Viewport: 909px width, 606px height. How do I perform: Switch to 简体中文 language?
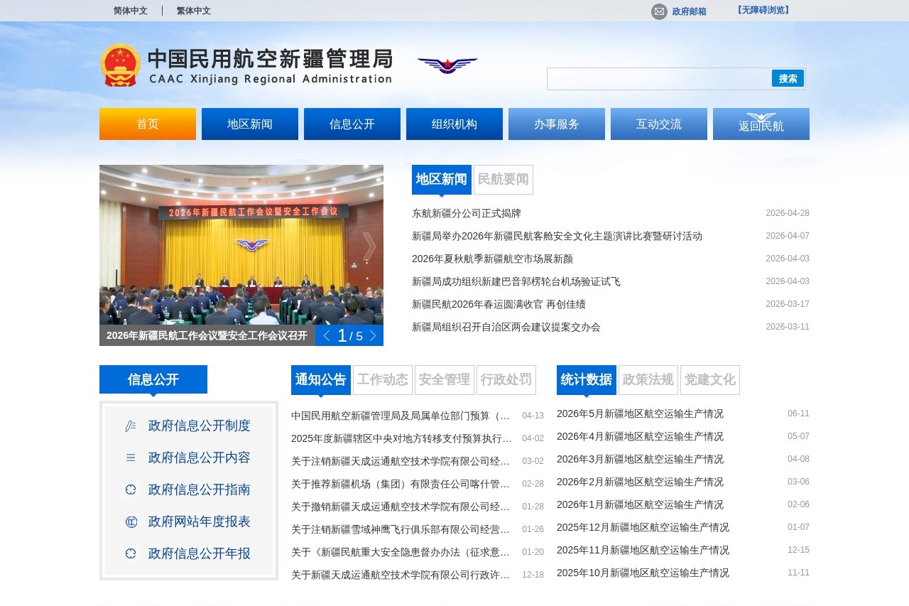(x=131, y=11)
